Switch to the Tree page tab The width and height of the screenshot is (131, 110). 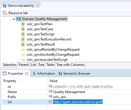pos(41,65)
